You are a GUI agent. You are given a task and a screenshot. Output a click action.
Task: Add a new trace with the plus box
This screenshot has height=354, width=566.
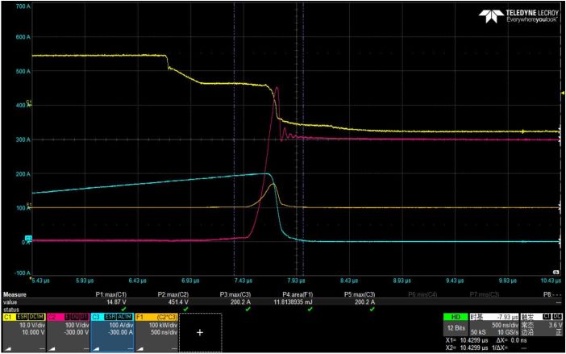[200, 332]
